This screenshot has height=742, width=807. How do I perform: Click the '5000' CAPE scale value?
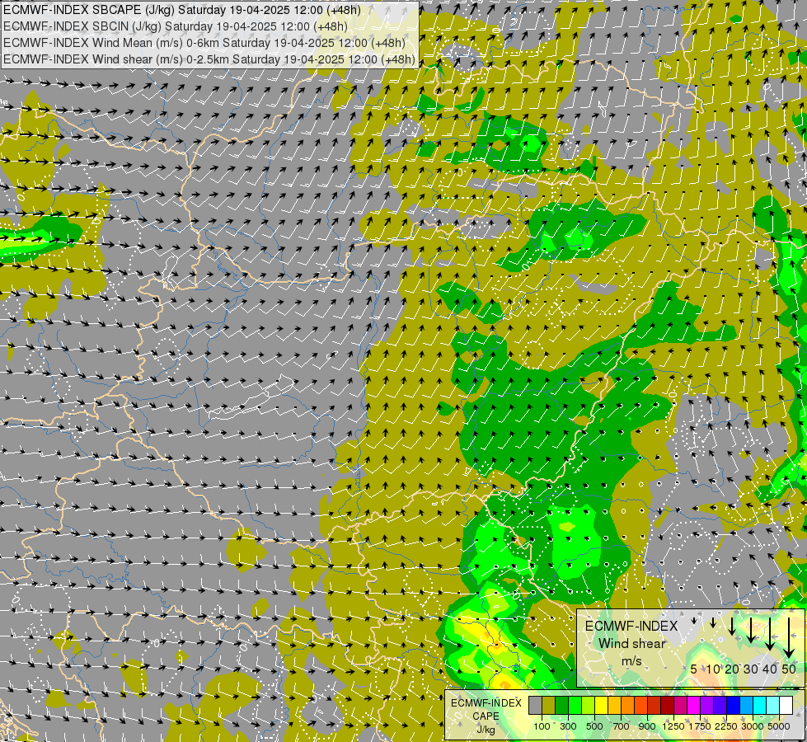(x=779, y=726)
